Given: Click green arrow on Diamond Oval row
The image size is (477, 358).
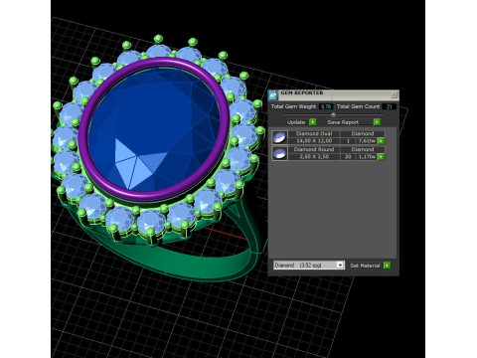Looking at the screenshot, I should (x=381, y=141).
